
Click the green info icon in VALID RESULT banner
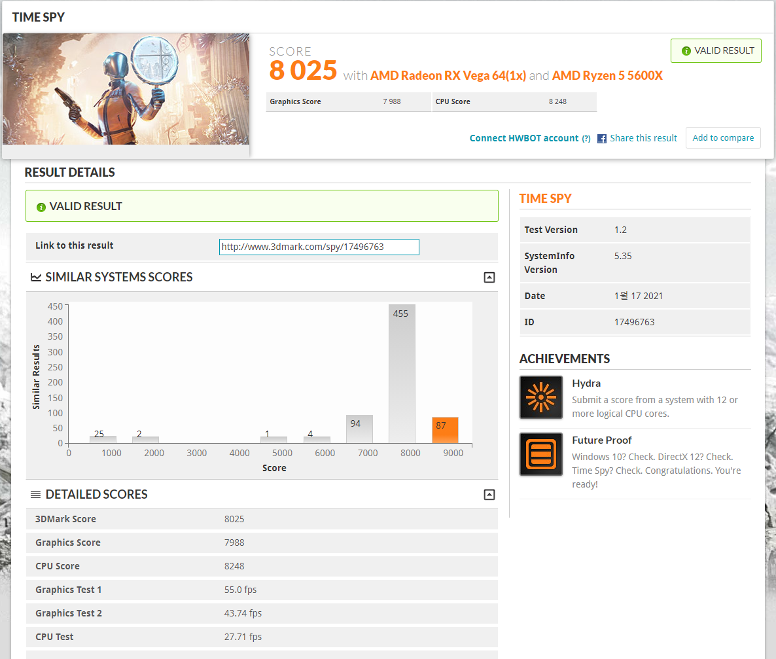41,207
